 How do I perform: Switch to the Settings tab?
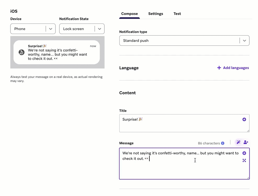[x=155, y=14]
